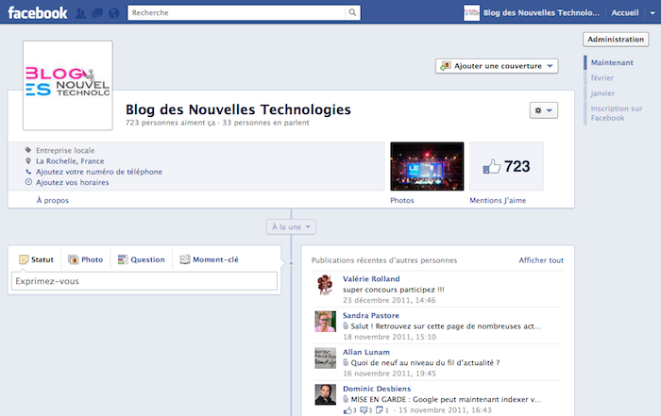Image resolution: width=661 pixels, height=416 pixels.
Task: Open account dropdown arrow in top bar
Action: (653, 13)
